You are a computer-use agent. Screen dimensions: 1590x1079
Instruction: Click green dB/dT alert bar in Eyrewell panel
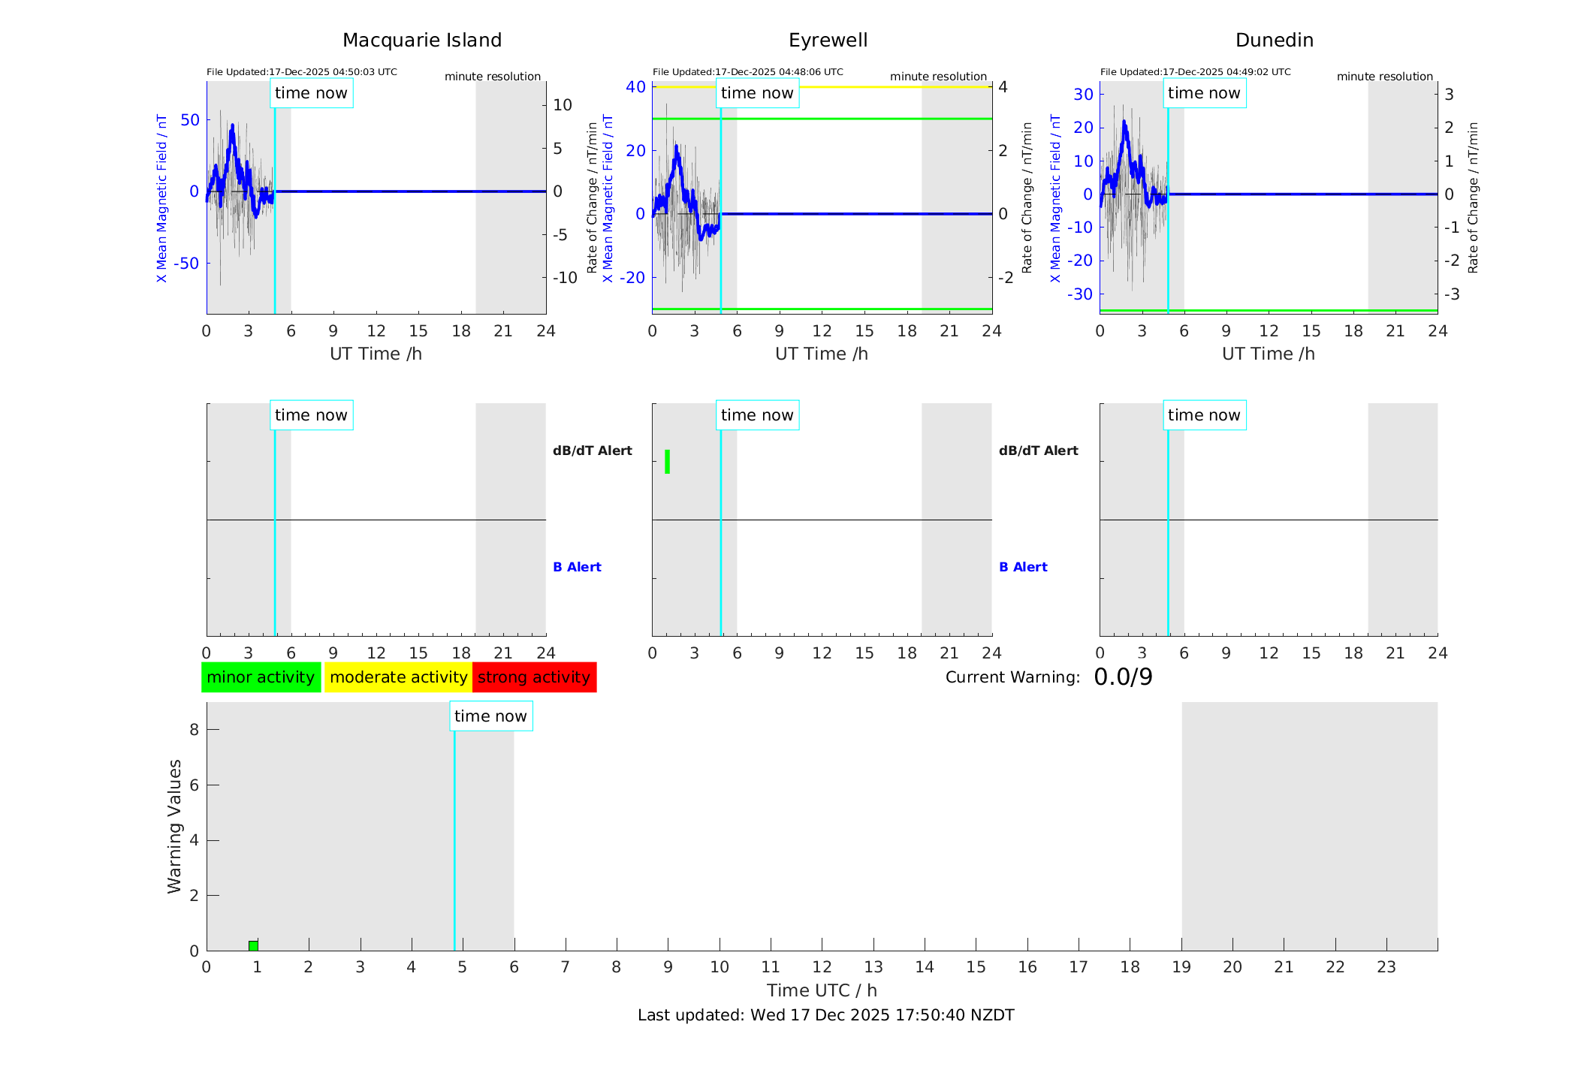click(x=667, y=462)
